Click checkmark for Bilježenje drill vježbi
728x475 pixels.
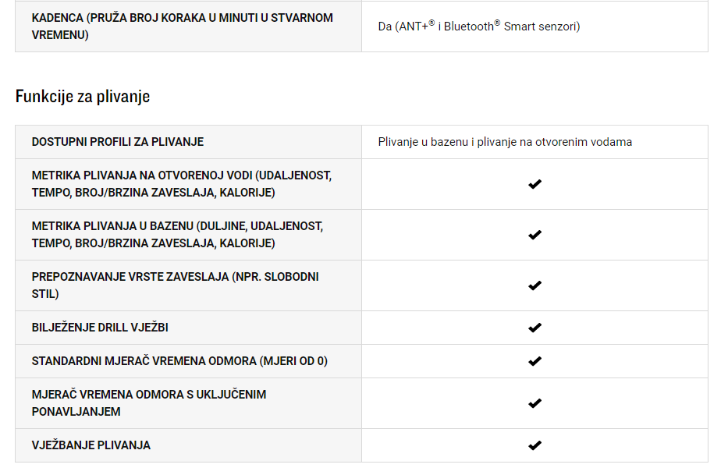click(x=534, y=328)
